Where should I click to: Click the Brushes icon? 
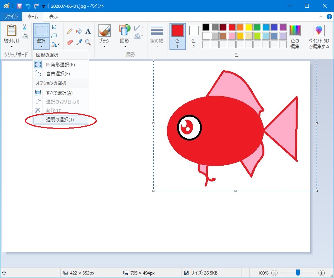[104, 31]
